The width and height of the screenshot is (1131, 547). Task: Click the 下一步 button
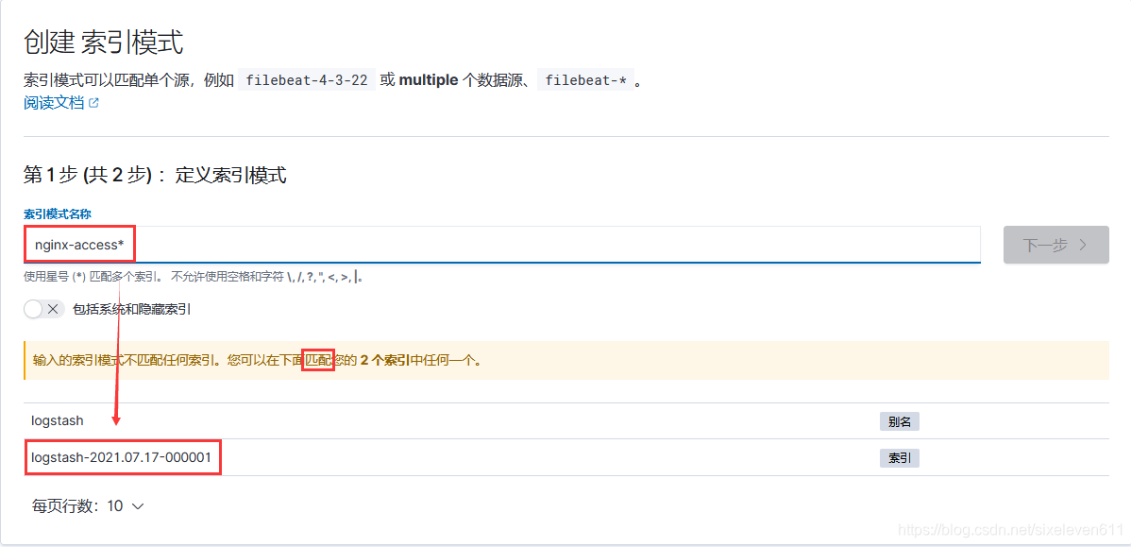pyautogui.click(x=1056, y=245)
